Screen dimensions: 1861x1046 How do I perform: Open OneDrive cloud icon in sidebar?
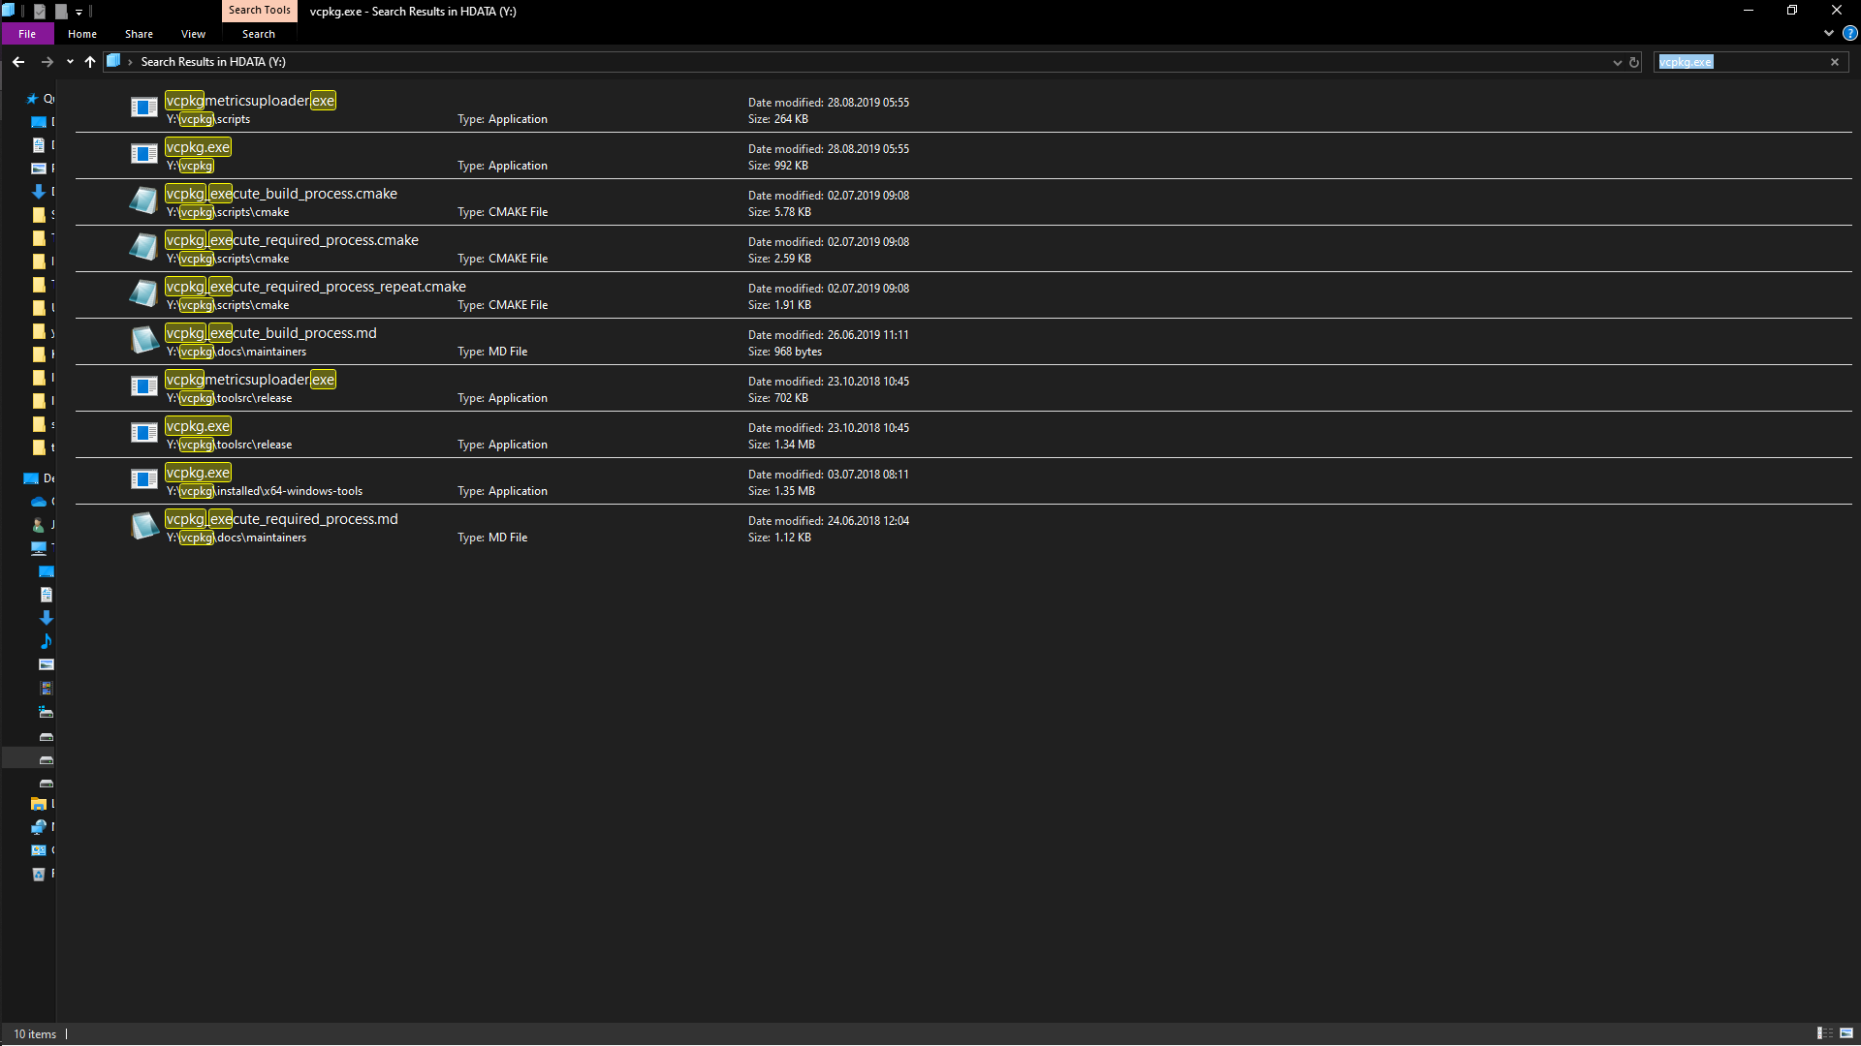tap(39, 502)
